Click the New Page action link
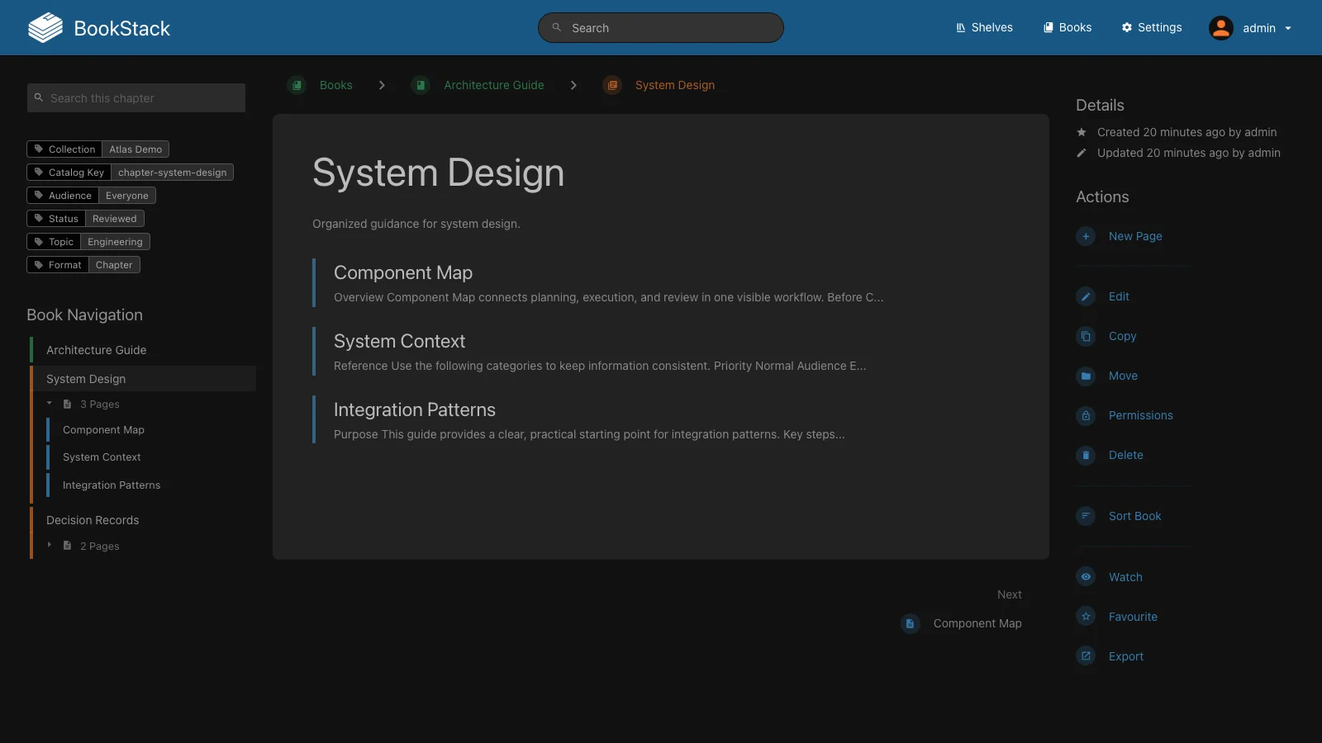 tap(1135, 236)
